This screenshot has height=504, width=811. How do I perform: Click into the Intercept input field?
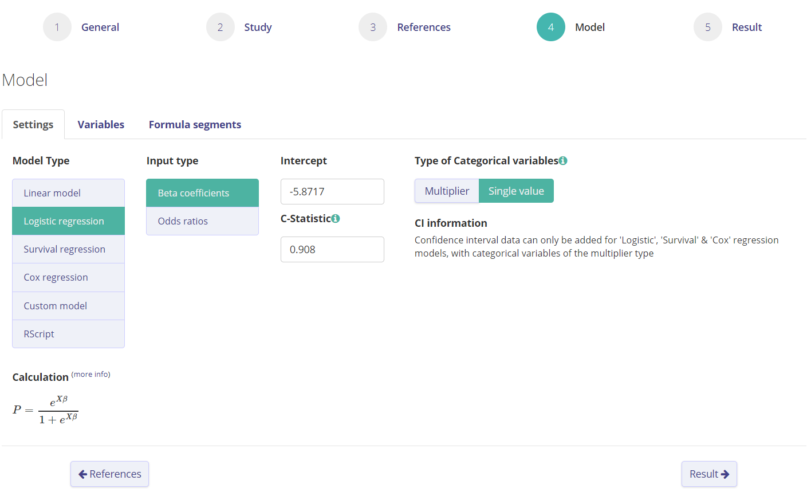[x=332, y=191]
